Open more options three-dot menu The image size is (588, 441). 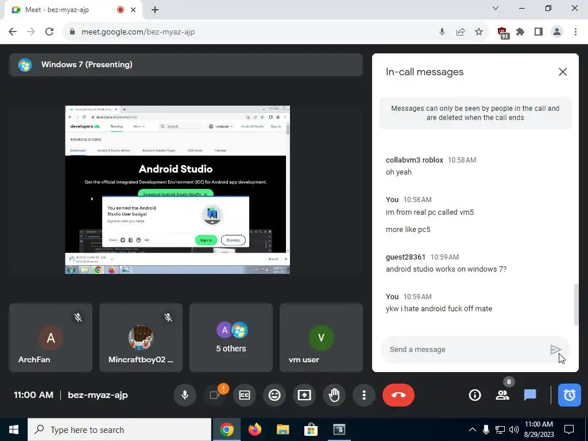(363, 395)
